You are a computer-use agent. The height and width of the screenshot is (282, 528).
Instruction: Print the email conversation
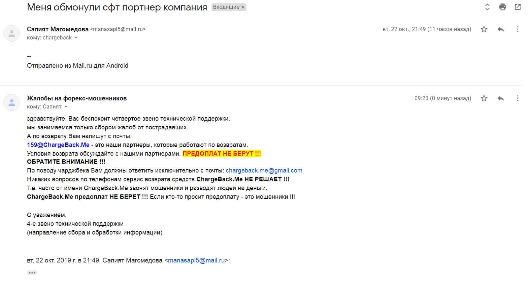click(x=502, y=7)
